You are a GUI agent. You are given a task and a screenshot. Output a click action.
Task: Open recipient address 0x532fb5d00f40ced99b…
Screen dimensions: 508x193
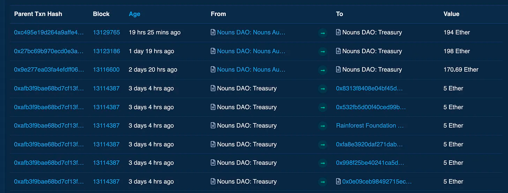[371, 107]
